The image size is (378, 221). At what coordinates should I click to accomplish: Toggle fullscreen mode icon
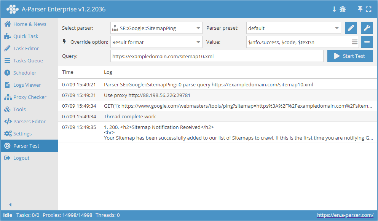click(368, 9)
